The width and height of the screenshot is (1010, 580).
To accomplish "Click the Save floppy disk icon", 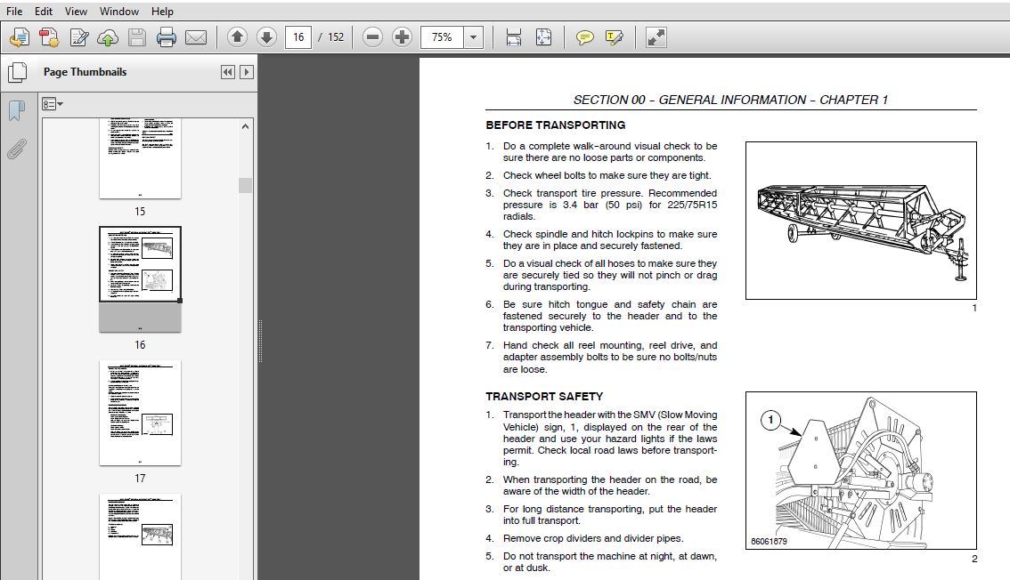I will 136,37.
